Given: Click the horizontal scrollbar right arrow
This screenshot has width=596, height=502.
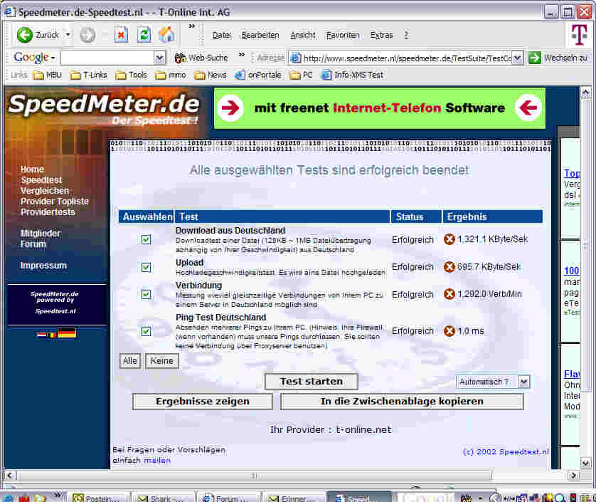Looking at the screenshot, I should pyautogui.click(x=573, y=476).
